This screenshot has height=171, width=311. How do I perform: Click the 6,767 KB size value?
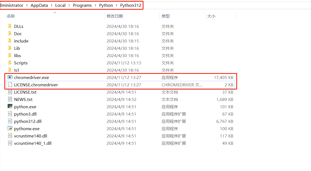pyautogui.click(x=225, y=121)
